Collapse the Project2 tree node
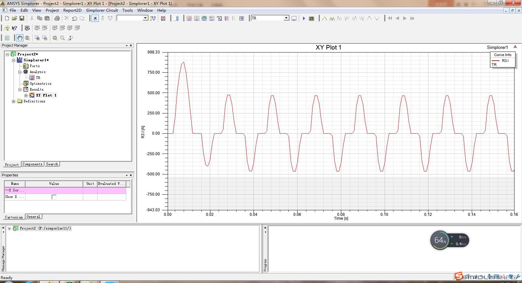522x283 pixels. tap(8, 54)
